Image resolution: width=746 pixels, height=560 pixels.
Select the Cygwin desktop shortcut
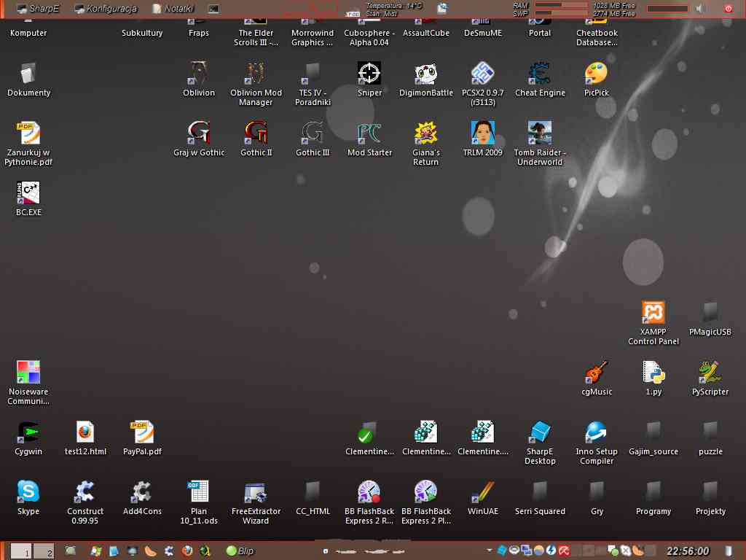pos(28,432)
